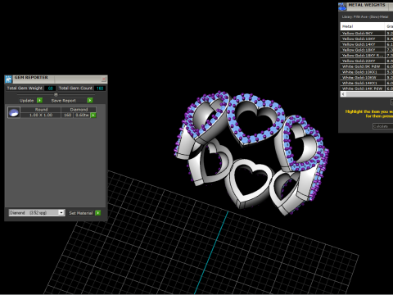Click the Metal Weights panel icon
Viewport: 393px width, 295px height.
pos(342,7)
